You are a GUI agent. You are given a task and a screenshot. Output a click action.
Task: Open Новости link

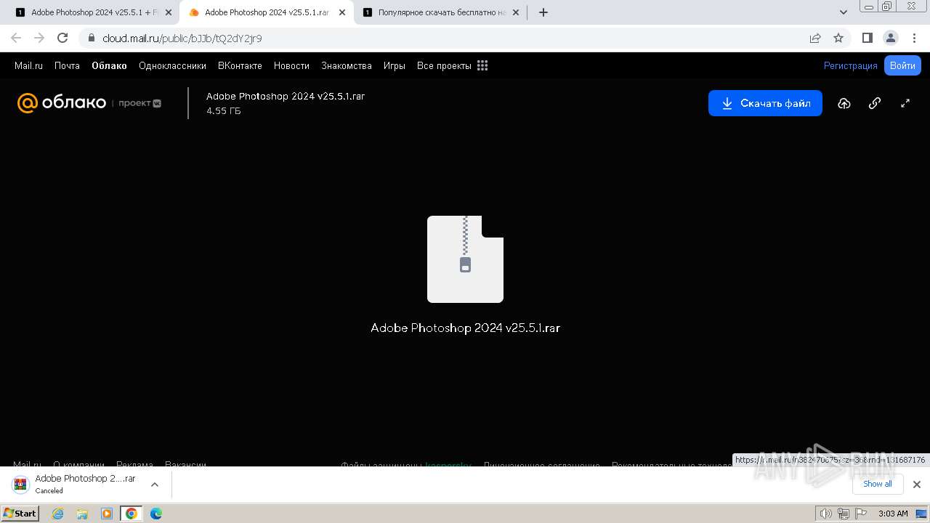(x=291, y=65)
